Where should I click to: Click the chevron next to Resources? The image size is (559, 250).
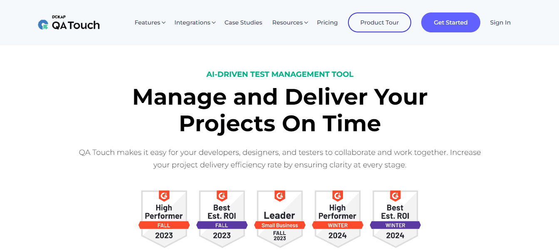[306, 23]
